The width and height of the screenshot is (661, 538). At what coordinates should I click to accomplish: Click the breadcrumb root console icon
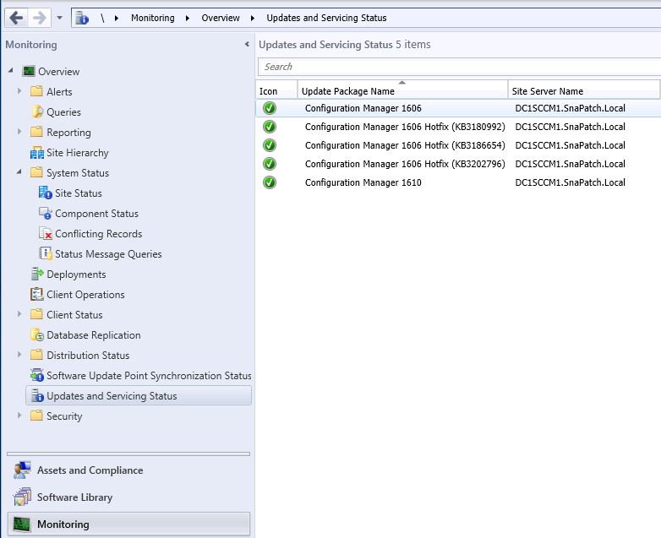point(82,18)
